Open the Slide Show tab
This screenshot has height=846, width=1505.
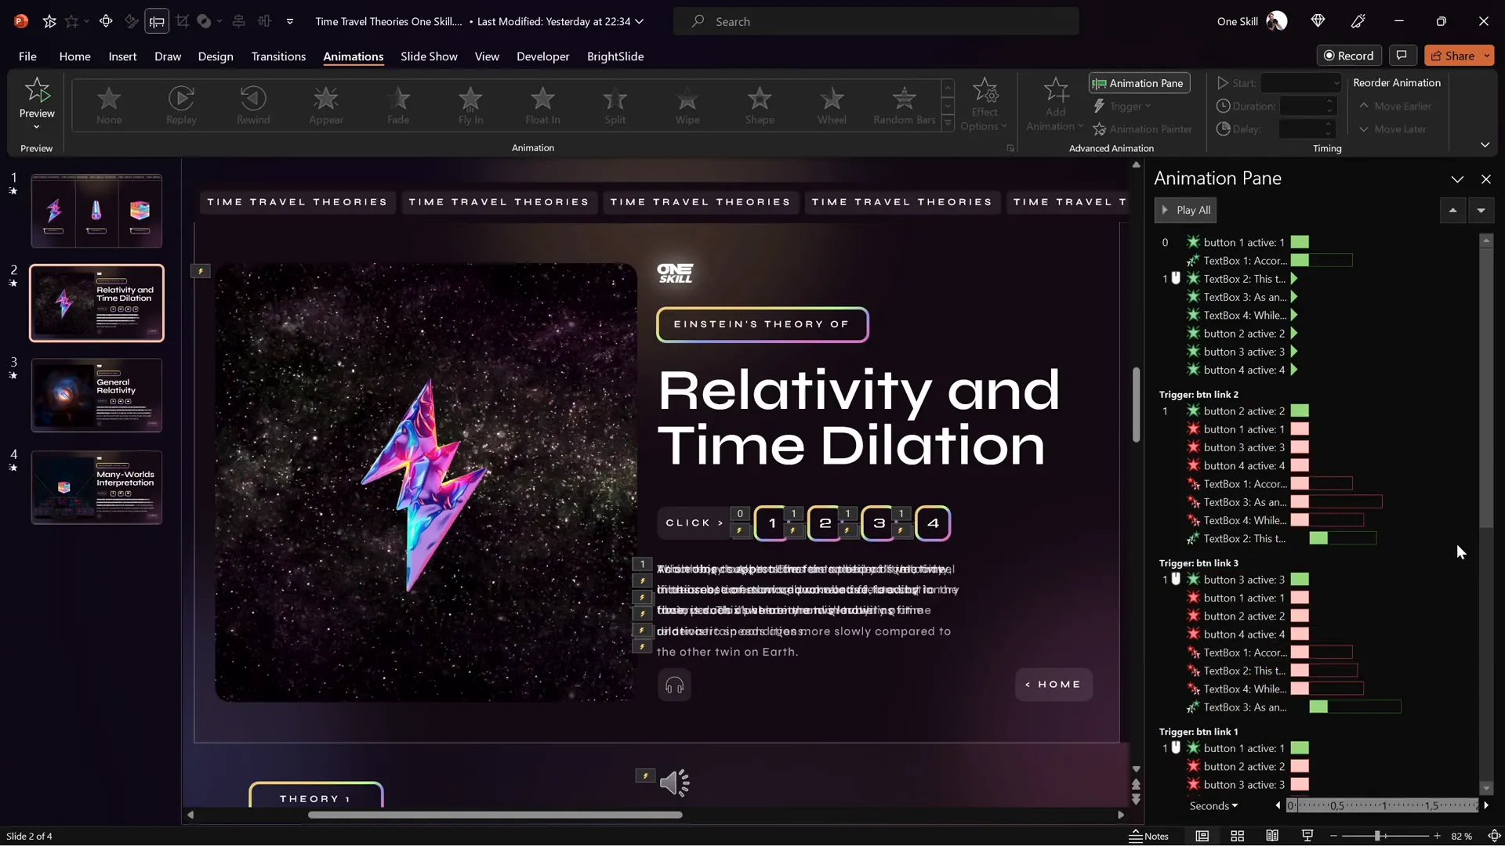click(428, 56)
